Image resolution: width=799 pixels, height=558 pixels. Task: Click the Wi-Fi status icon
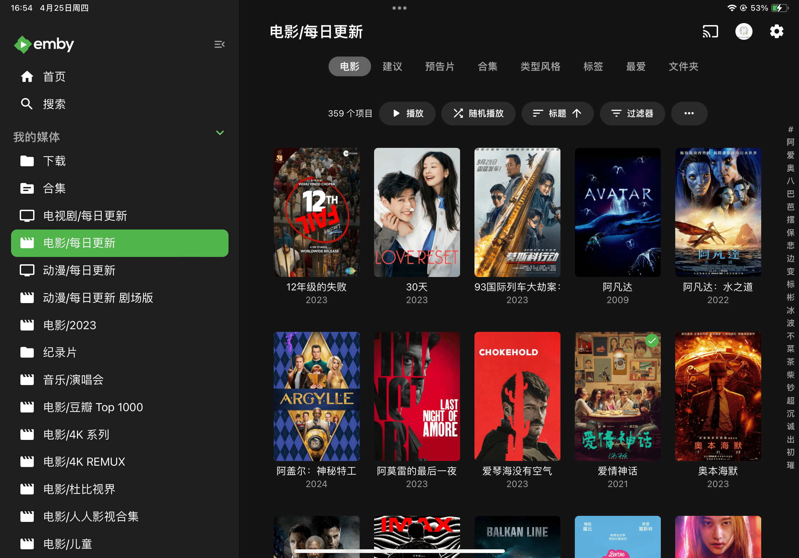[732, 8]
